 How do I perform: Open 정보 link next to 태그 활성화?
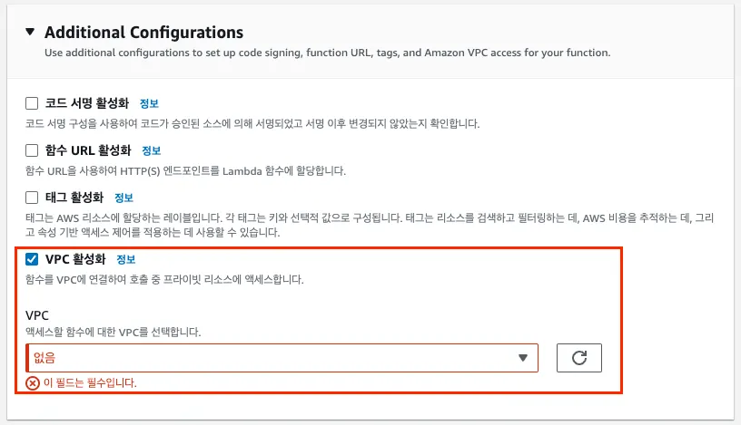123,198
